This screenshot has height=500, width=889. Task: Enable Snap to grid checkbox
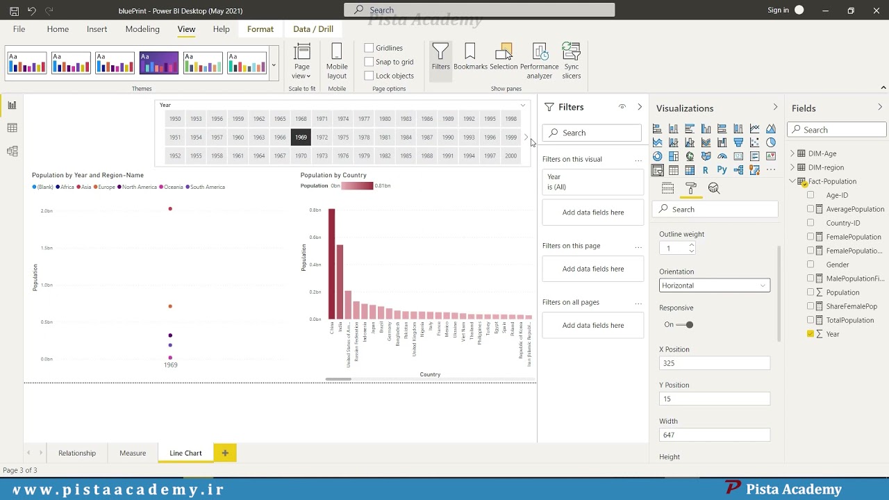(369, 62)
